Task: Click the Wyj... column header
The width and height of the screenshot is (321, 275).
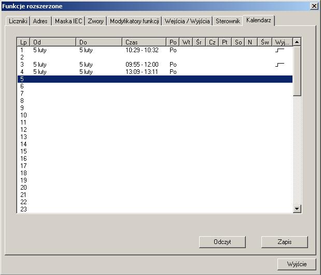Action: pos(283,42)
